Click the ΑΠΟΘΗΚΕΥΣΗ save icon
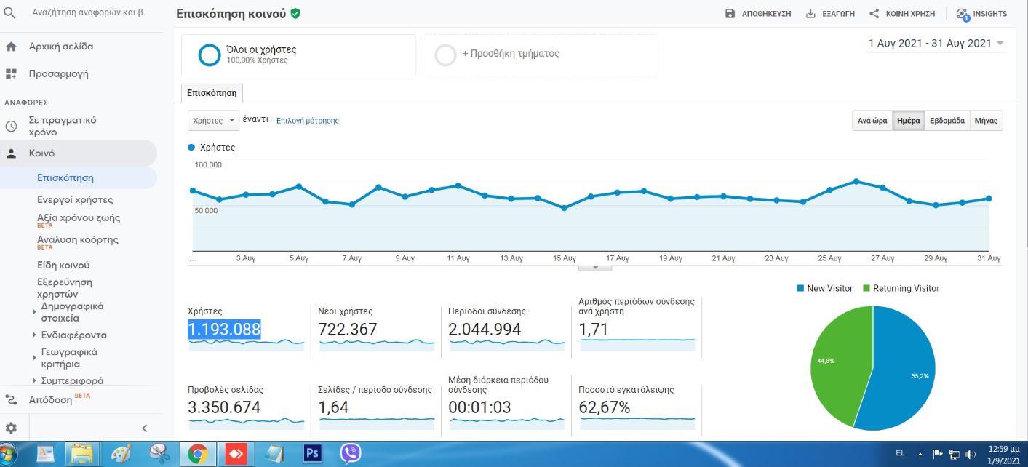Screen dimensions: 1028x467 (730, 14)
